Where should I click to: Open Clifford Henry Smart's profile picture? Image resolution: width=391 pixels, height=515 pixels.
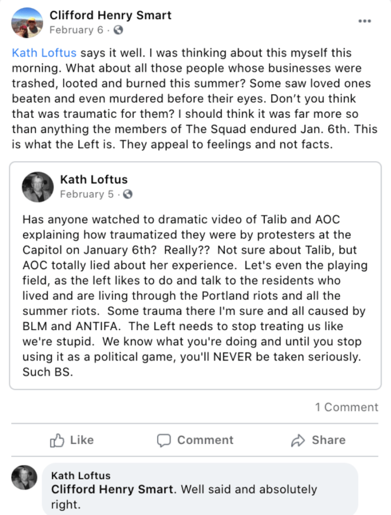26,23
